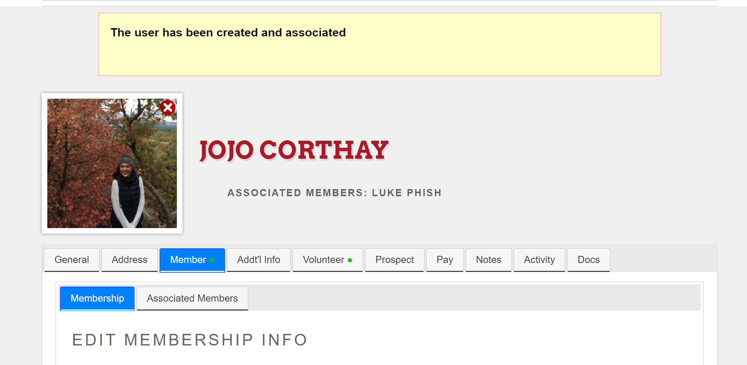This screenshot has height=365, width=747.
Task: Open the General tab
Action: tap(72, 260)
